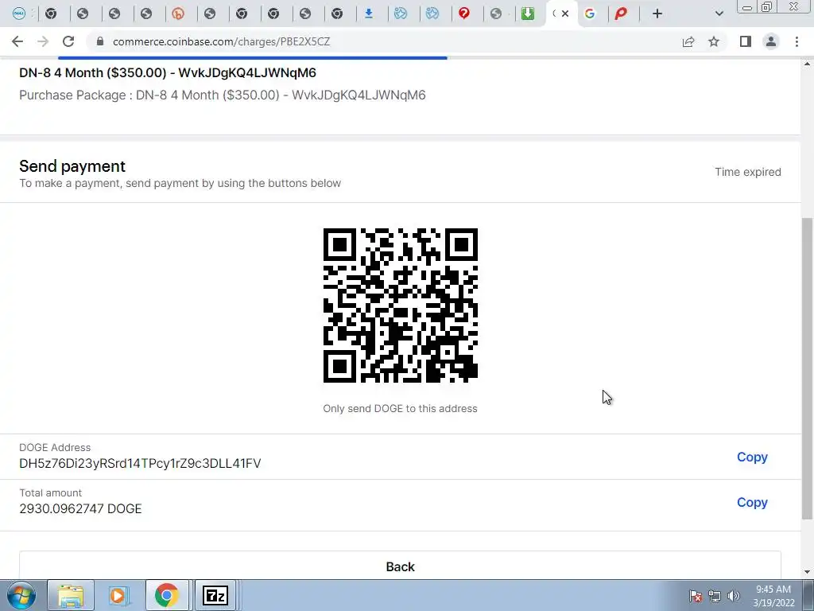This screenshot has width=814, height=611.
Task: Open Action Center flag icon in tray
Action: click(695, 595)
